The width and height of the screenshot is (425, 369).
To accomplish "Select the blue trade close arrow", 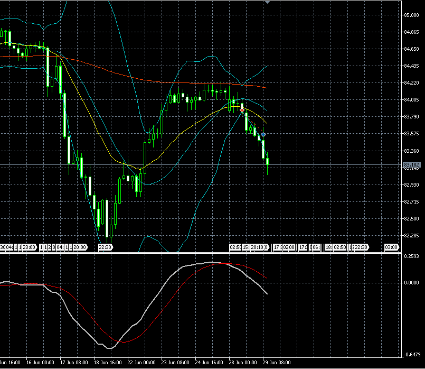I will pos(263,135).
